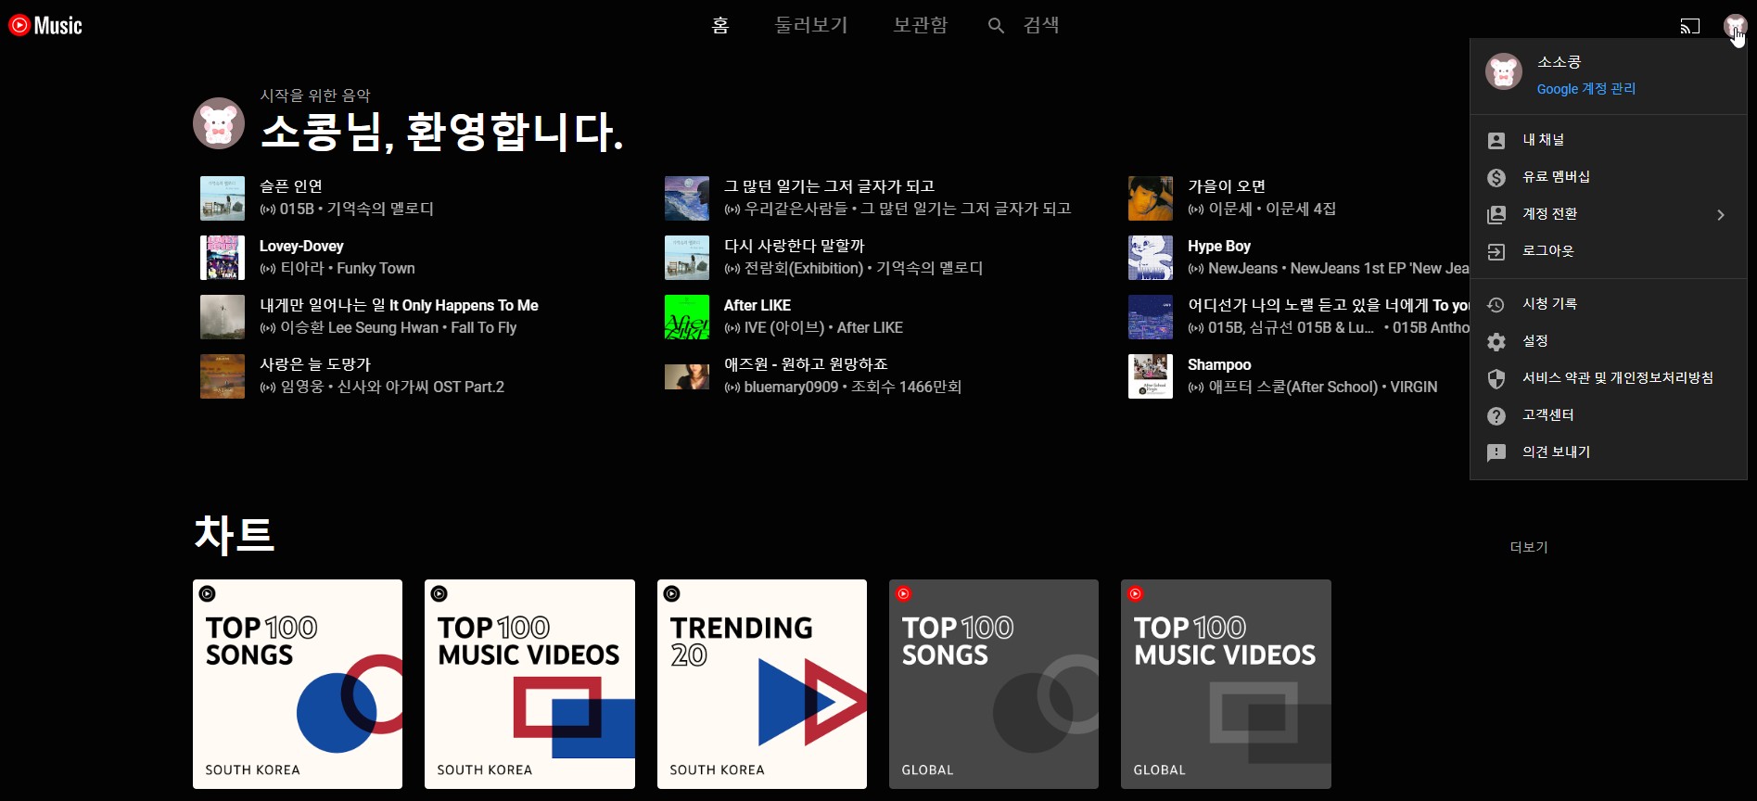Click the search magnifier icon
This screenshot has height=801, width=1757.
[996, 26]
